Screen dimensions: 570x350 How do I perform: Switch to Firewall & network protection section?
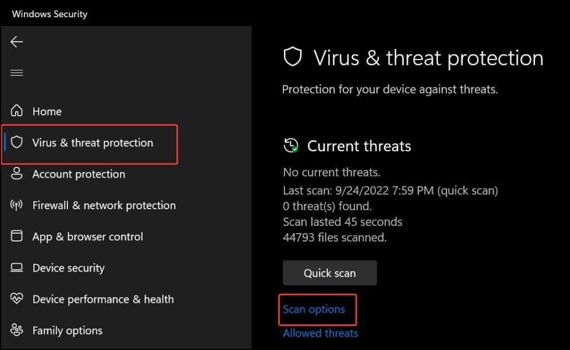pos(105,205)
